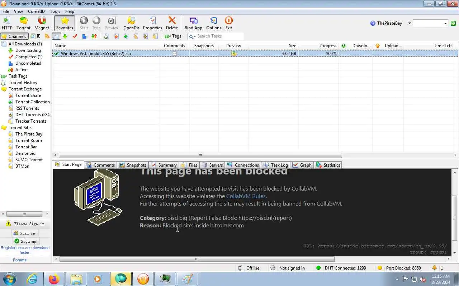This screenshot has height=286, width=459.
Task: Click Port Blocked: 8860 status indicator
Action: pyautogui.click(x=399, y=268)
